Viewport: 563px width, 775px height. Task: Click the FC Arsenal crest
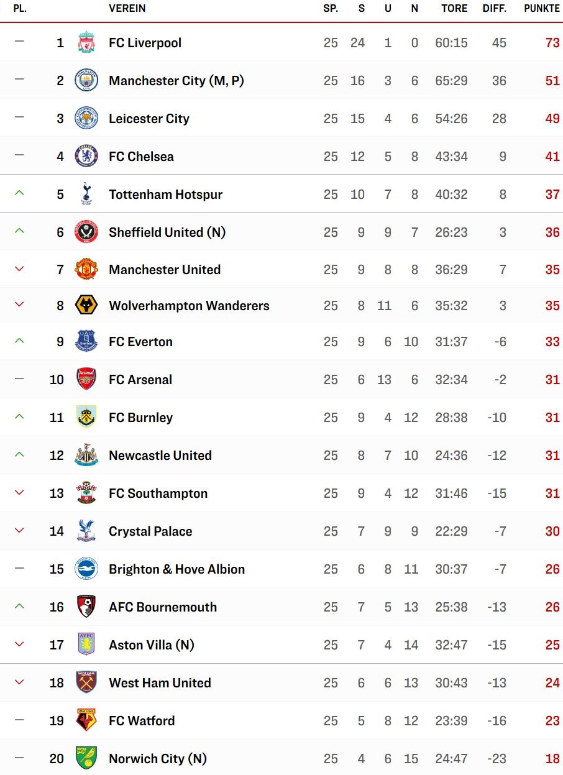click(86, 379)
